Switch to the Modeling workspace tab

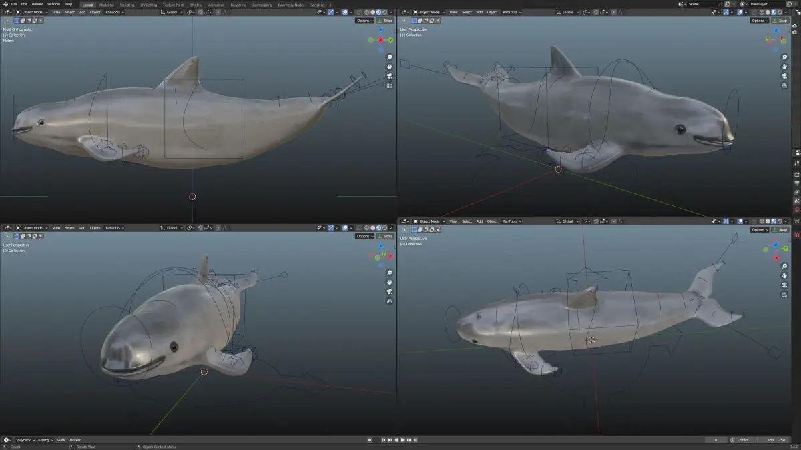point(106,5)
